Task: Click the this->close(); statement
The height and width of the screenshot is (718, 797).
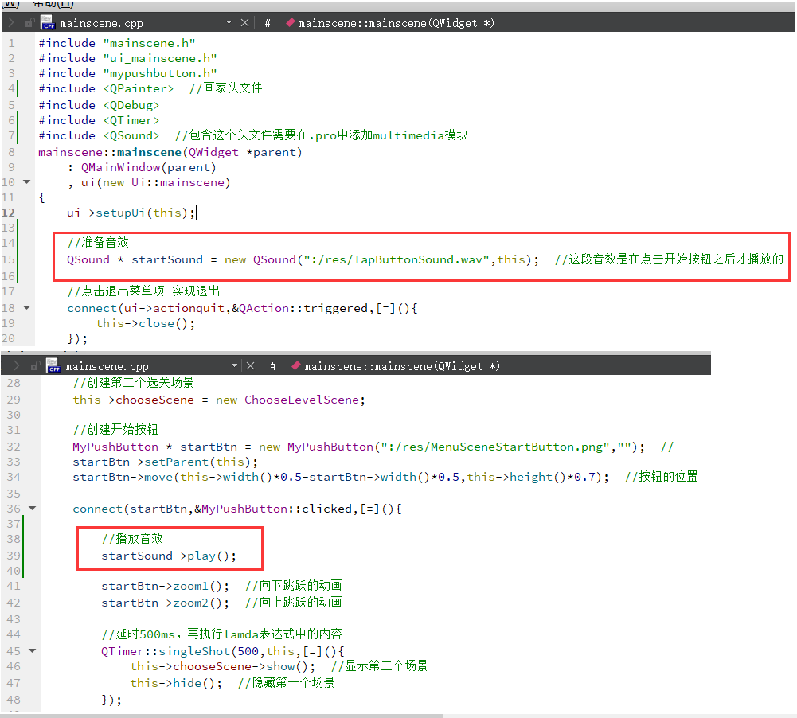Action: pos(146,324)
